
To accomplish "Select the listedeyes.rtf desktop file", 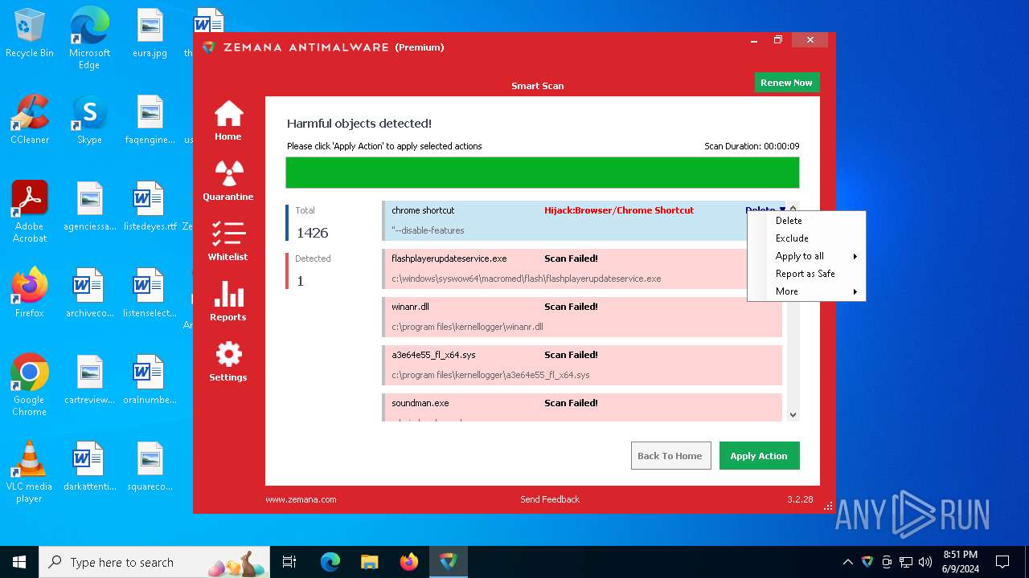I will (150, 207).
